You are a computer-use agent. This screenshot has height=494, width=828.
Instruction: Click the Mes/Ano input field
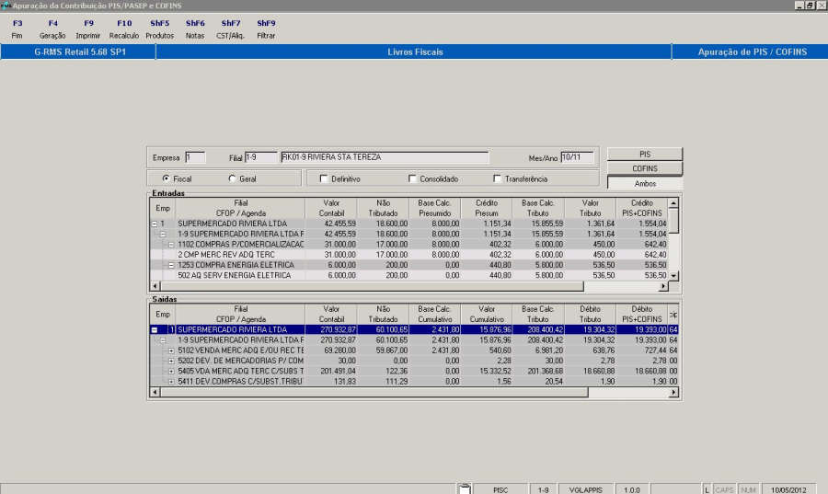pyautogui.click(x=577, y=157)
